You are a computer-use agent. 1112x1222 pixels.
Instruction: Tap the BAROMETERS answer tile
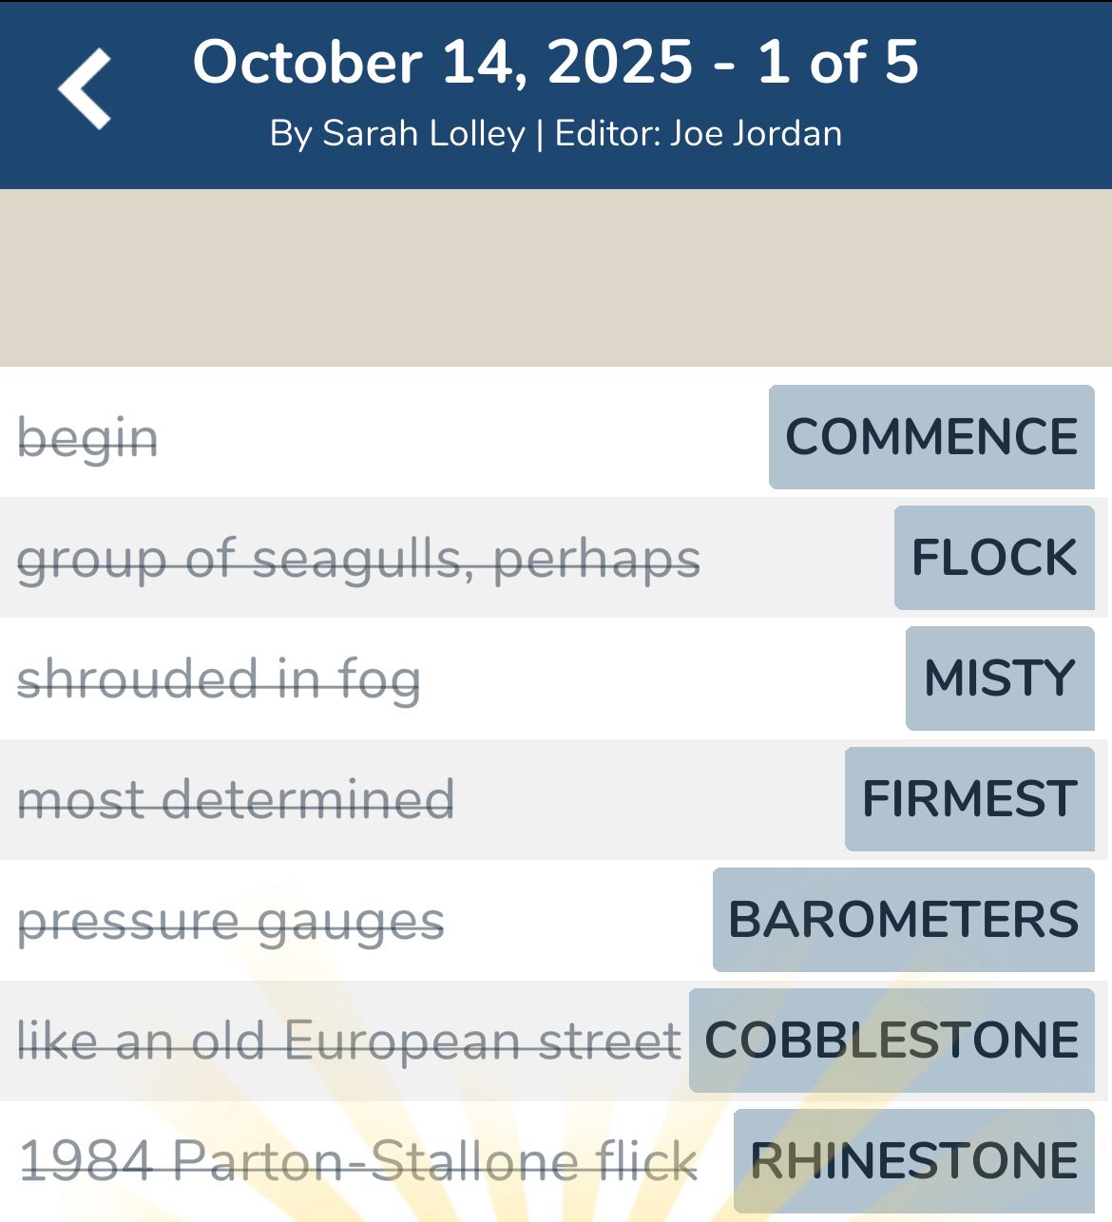coord(904,920)
